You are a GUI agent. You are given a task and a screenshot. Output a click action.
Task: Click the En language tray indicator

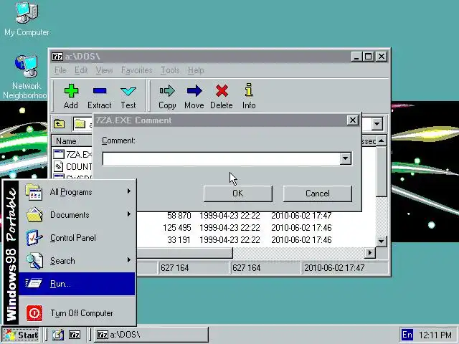pos(407,335)
